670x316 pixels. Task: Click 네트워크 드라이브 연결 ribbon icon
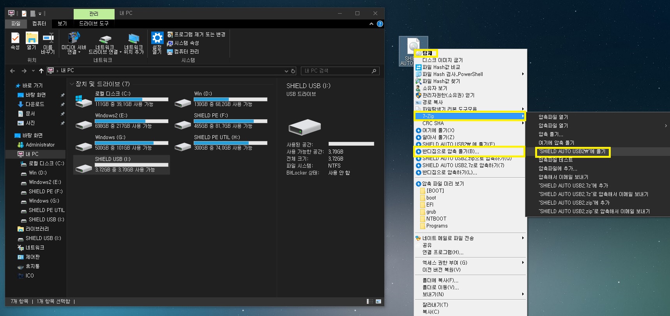click(105, 44)
